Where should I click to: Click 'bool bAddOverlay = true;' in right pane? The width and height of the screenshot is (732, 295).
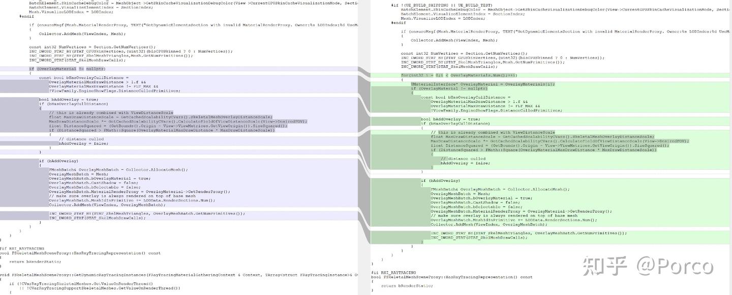pos(450,119)
